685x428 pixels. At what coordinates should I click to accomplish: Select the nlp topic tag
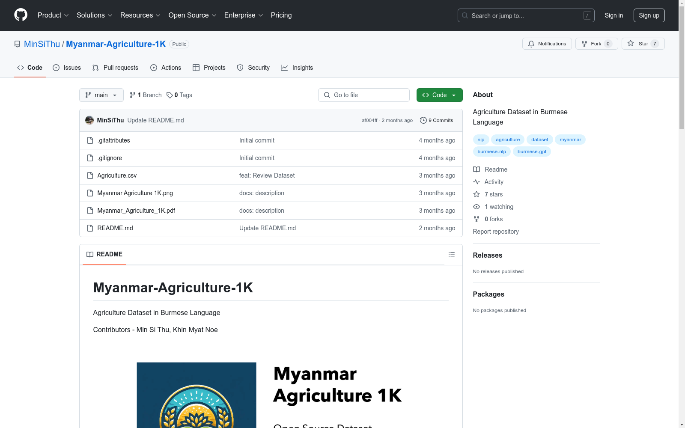481,140
